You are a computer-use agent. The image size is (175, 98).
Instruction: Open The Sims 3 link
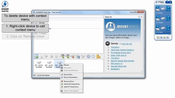[115, 47]
